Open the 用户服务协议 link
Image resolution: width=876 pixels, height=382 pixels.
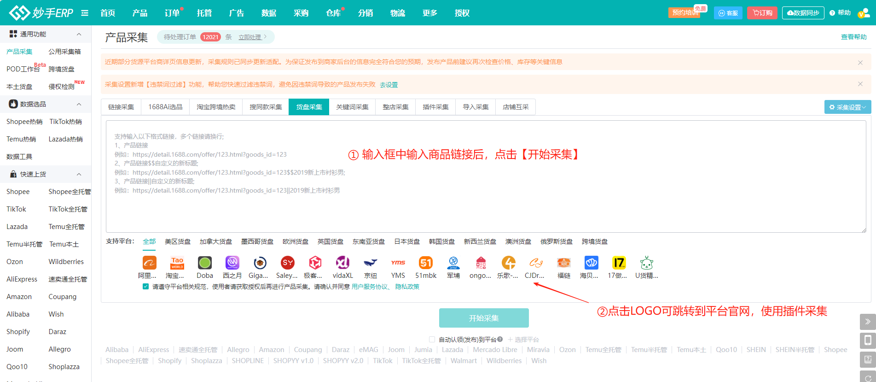point(369,287)
